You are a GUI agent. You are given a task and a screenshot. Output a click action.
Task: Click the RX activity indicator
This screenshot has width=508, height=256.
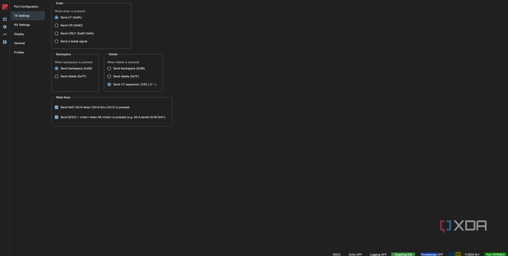(458, 254)
